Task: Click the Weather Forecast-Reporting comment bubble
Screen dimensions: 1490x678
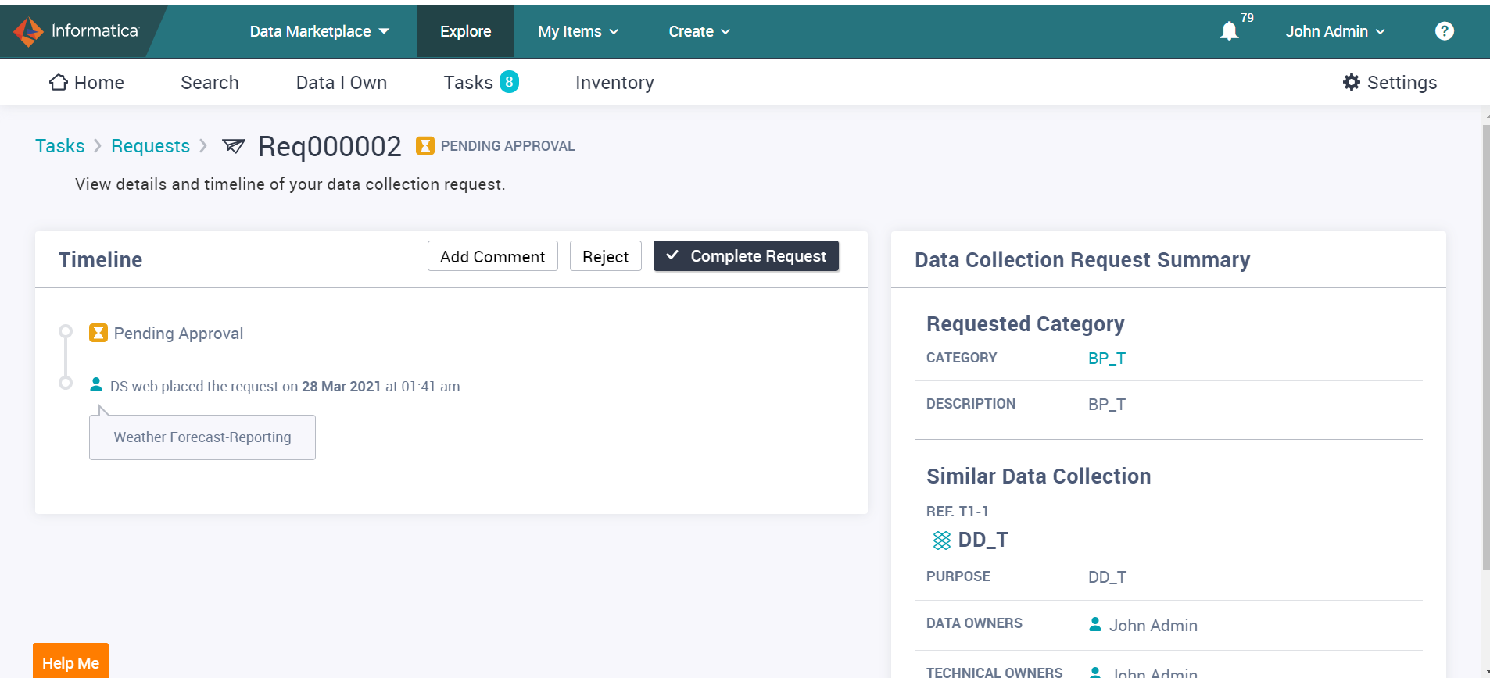Action: (x=202, y=437)
